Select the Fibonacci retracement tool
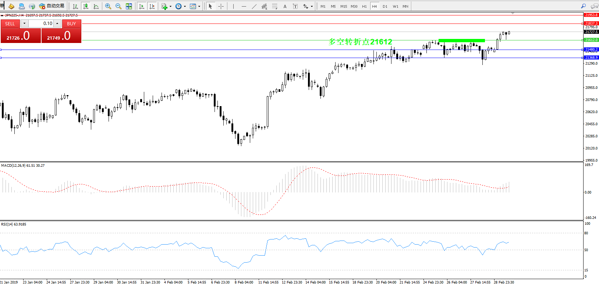This screenshot has width=599, height=285. [274, 6]
